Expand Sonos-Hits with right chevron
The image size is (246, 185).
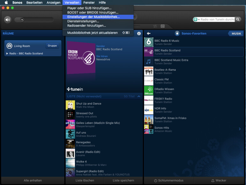(x=240, y=129)
